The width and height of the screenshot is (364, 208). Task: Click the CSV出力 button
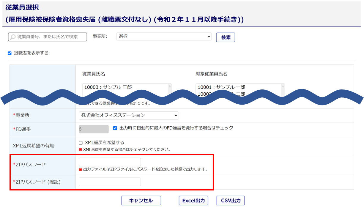click(x=231, y=201)
